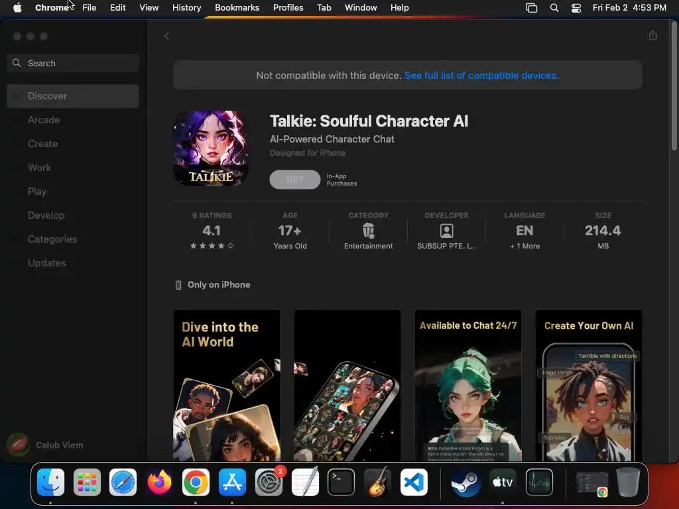Screen dimensions: 679x509
Task: Open Control Center in menu bar
Action: coord(576,8)
